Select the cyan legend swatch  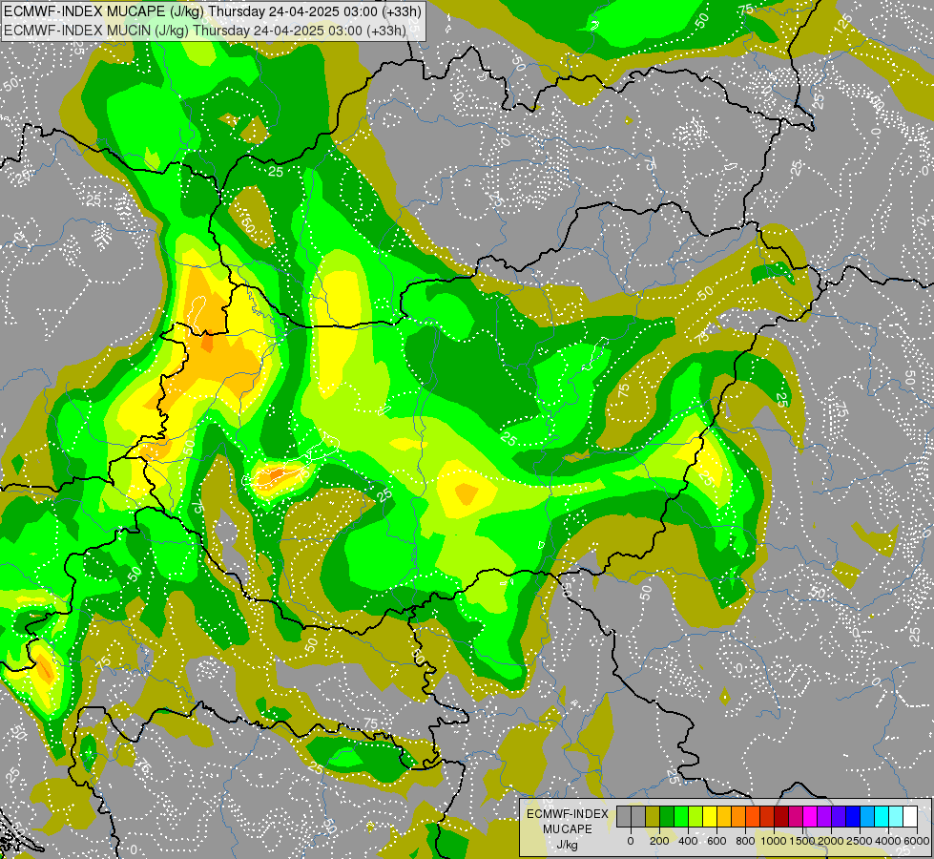click(882, 817)
